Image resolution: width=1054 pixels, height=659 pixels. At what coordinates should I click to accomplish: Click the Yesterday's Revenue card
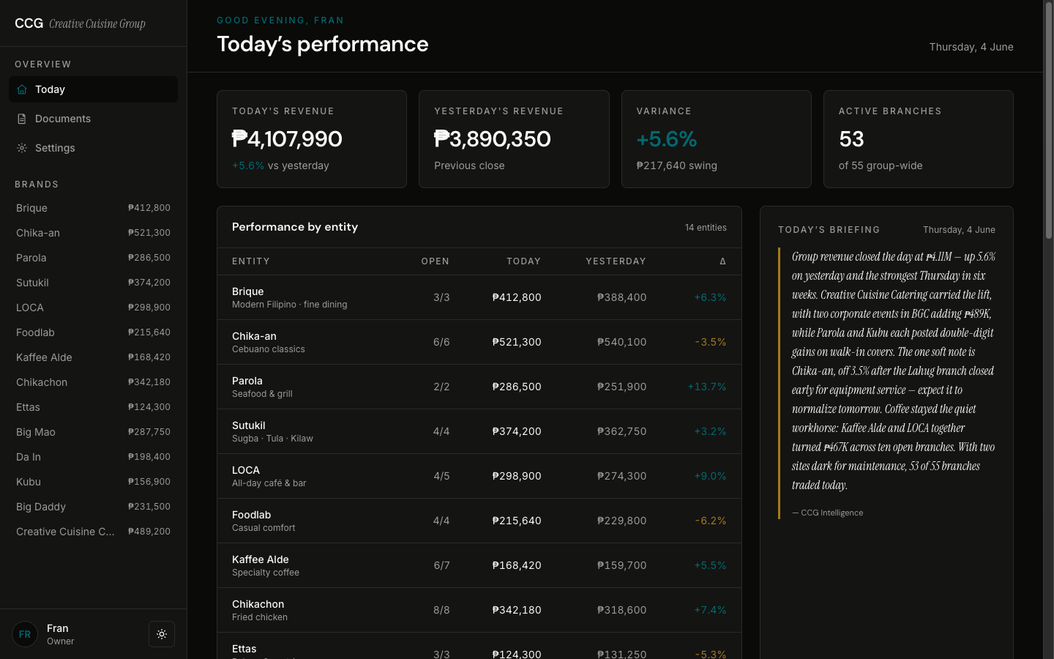click(x=514, y=139)
